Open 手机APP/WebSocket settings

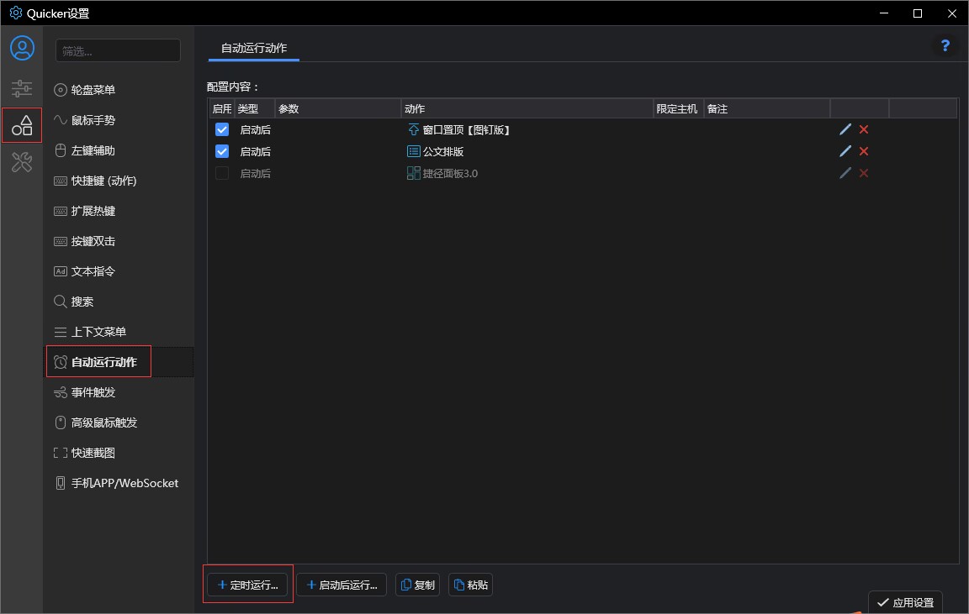click(x=118, y=483)
